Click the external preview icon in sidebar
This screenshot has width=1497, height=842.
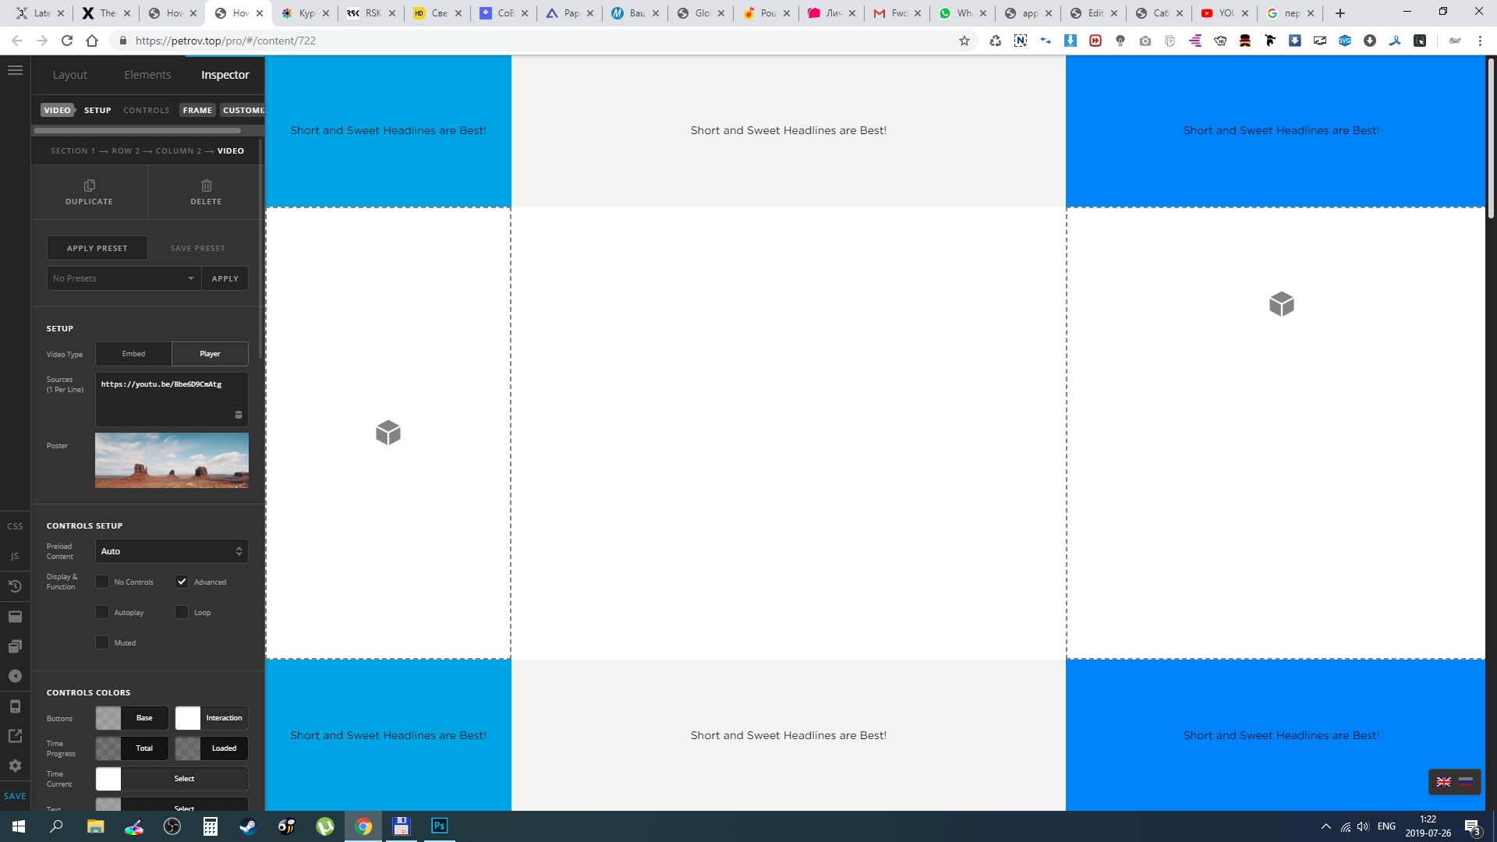[15, 736]
